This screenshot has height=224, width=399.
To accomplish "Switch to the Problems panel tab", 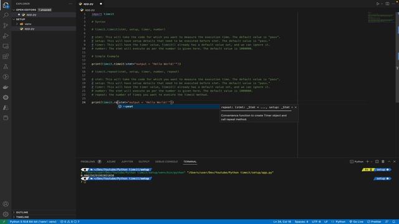I will pos(88,162).
